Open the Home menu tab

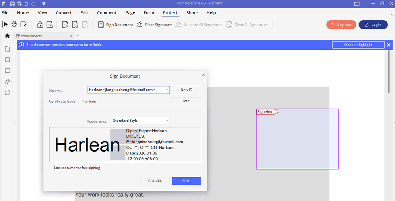tap(23, 13)
